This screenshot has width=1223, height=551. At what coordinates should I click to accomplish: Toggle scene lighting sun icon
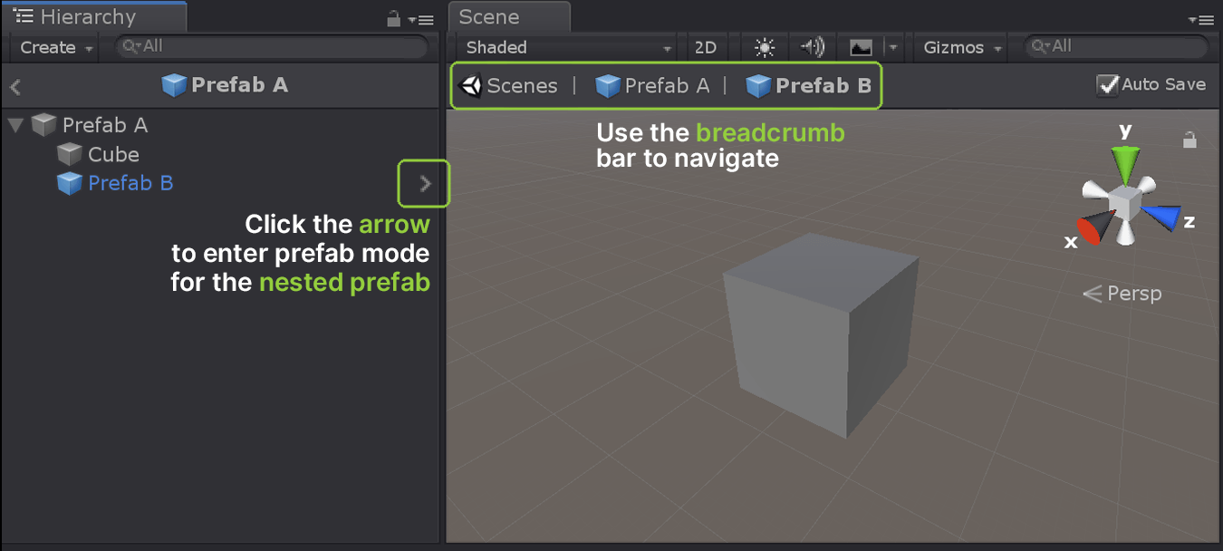[766, 47]
